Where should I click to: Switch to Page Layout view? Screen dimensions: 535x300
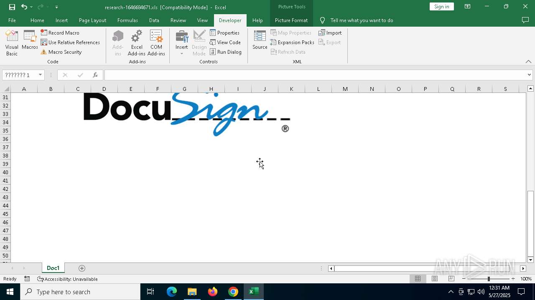(x=434, y=279)
